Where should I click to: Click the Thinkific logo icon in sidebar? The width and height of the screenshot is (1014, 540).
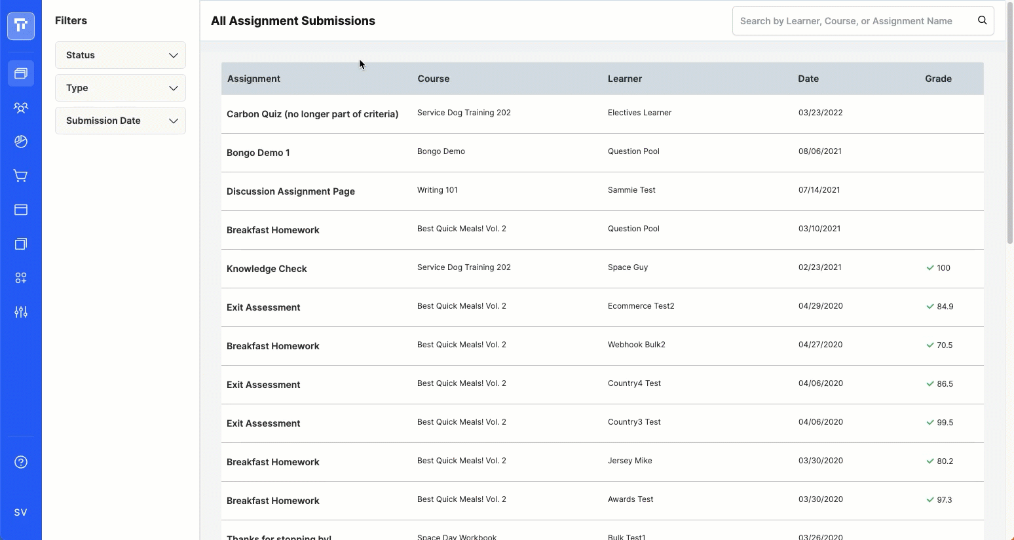[21, 26]
